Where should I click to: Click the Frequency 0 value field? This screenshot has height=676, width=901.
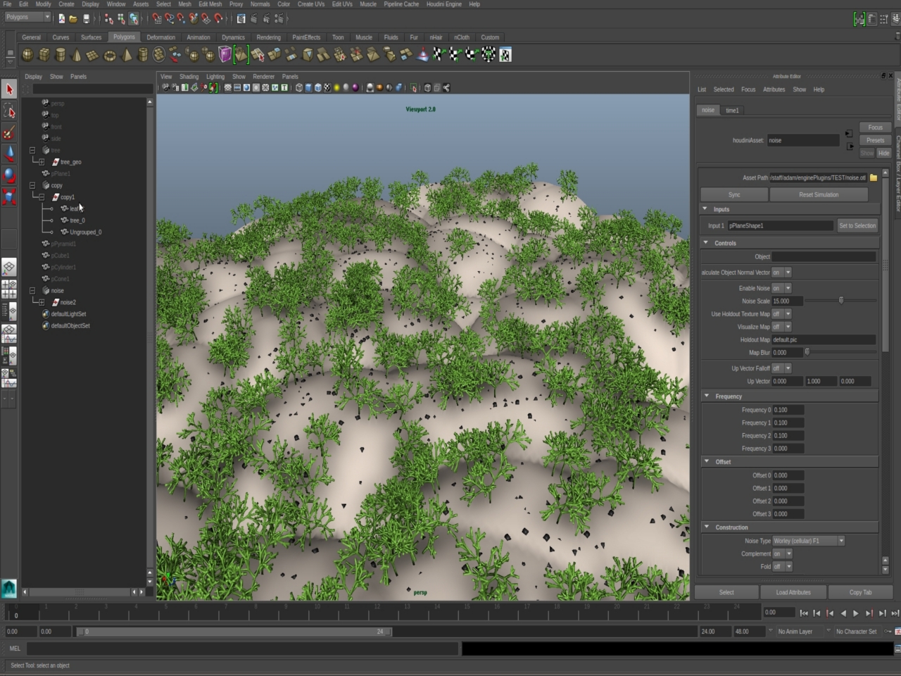(x=788, y=410)
